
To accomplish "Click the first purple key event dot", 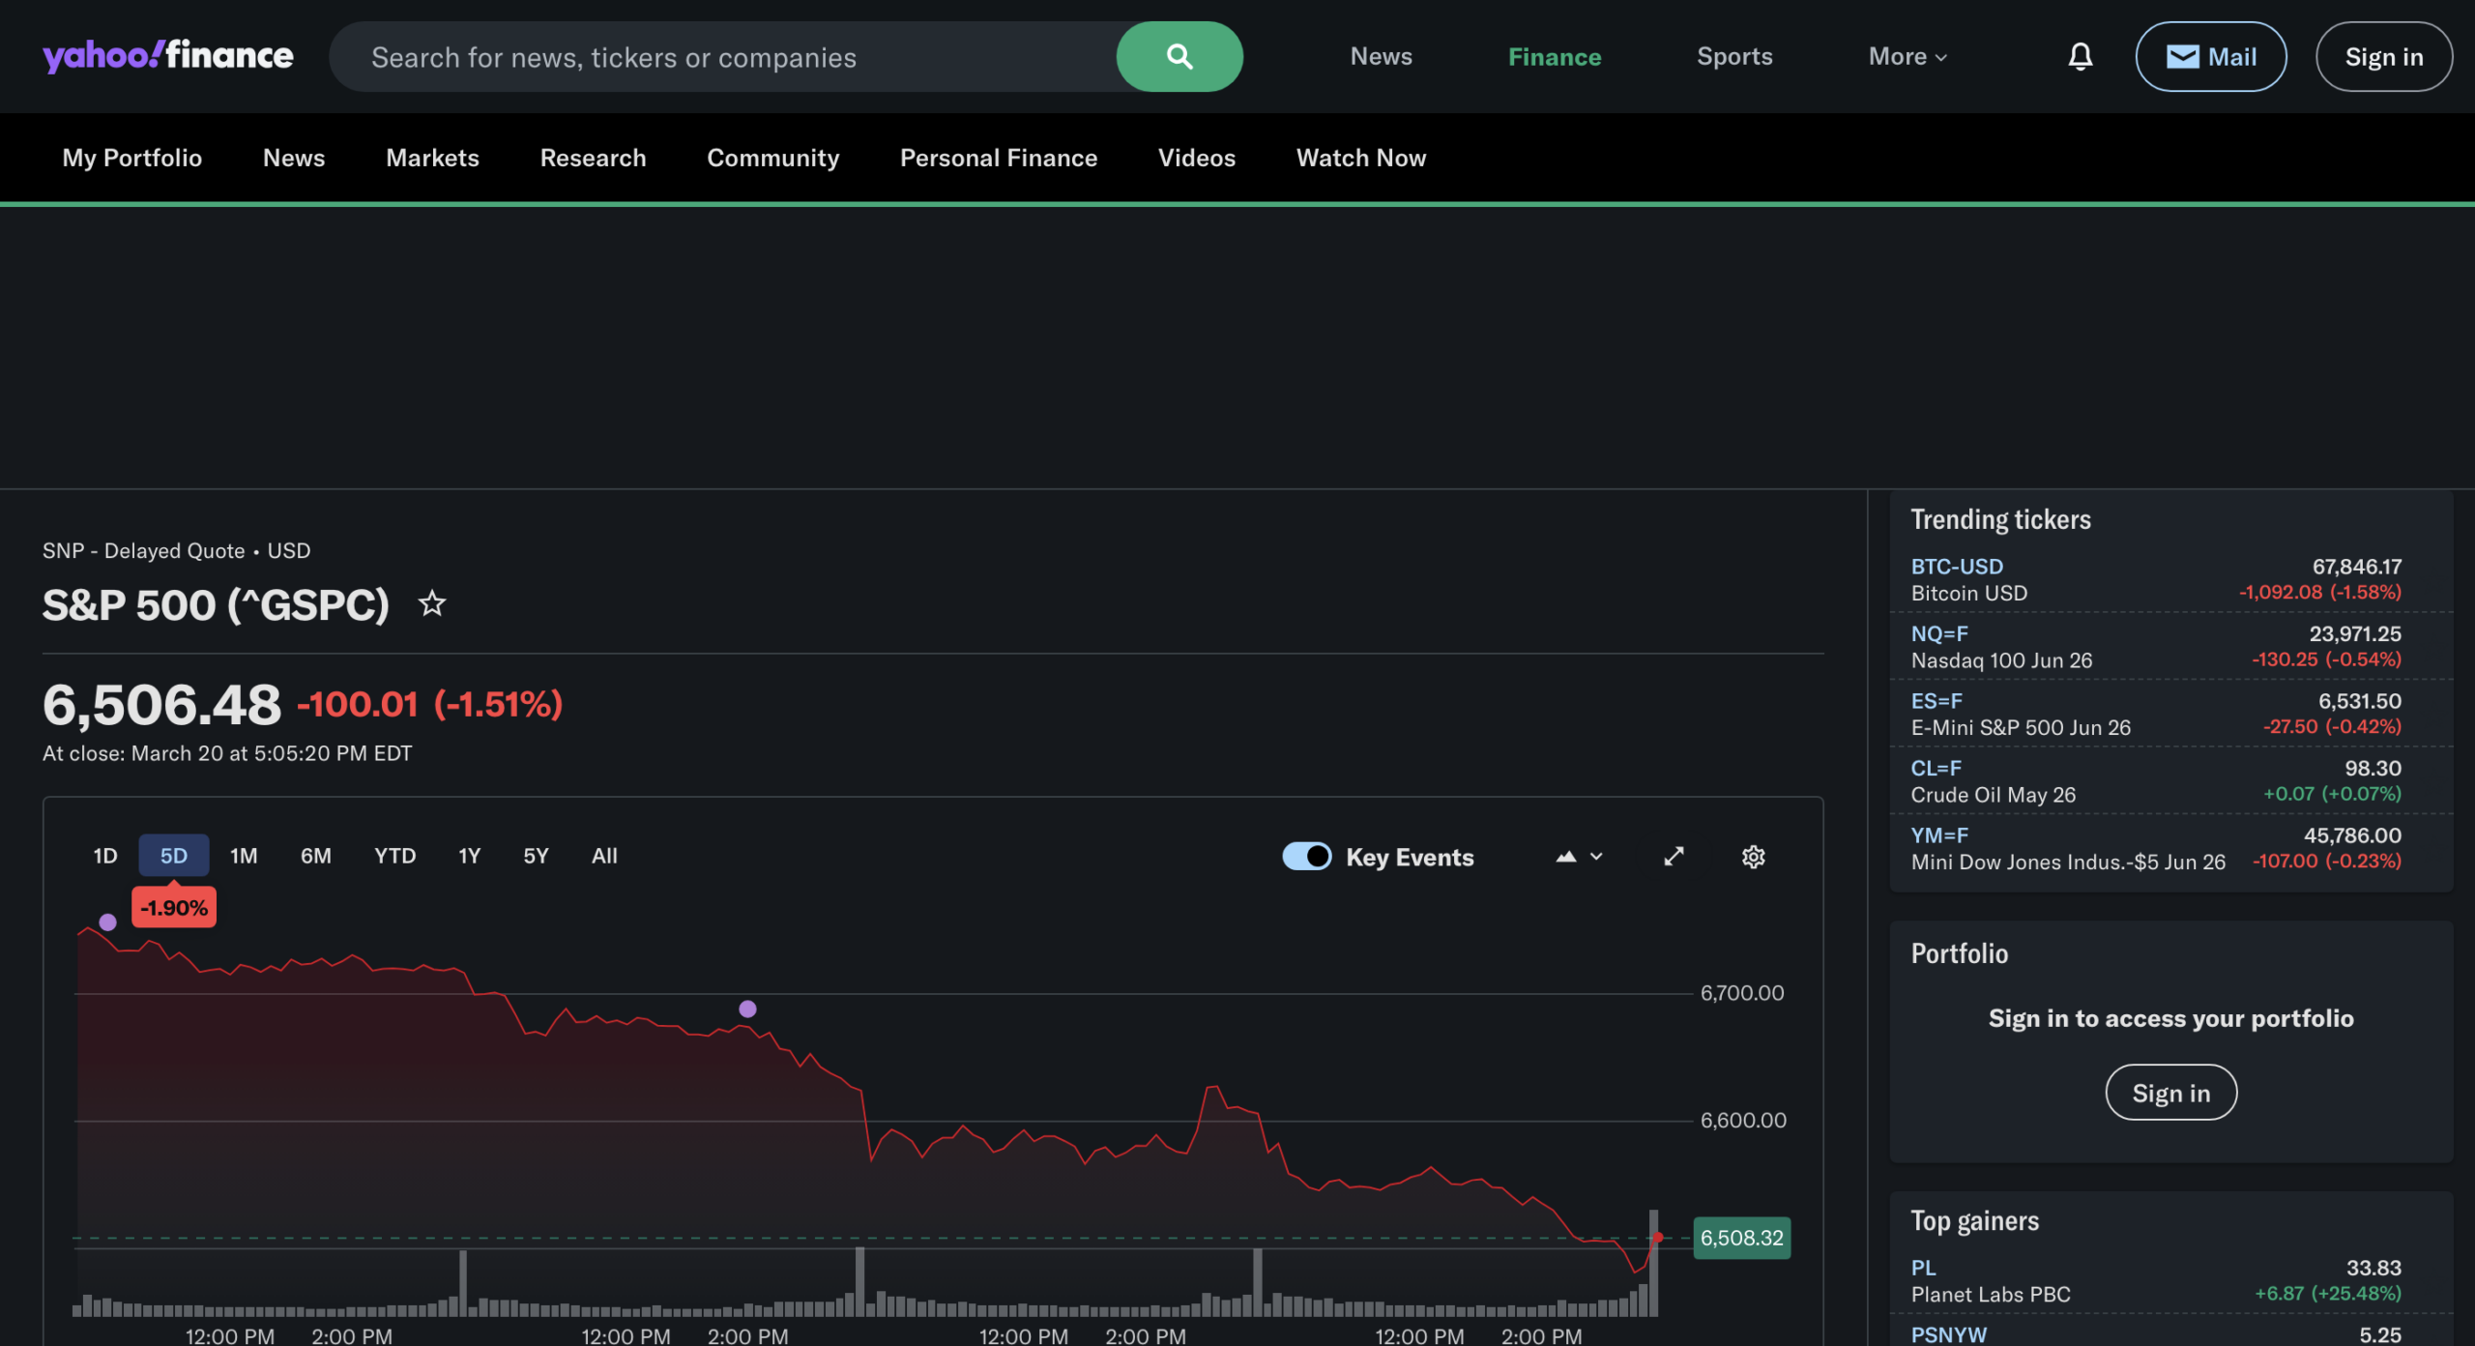I will [108, 922].
